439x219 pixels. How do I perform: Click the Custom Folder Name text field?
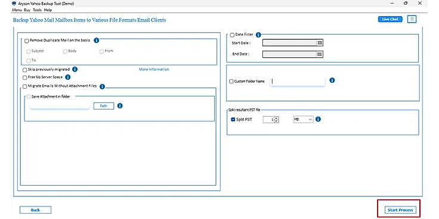coord(297,82)
